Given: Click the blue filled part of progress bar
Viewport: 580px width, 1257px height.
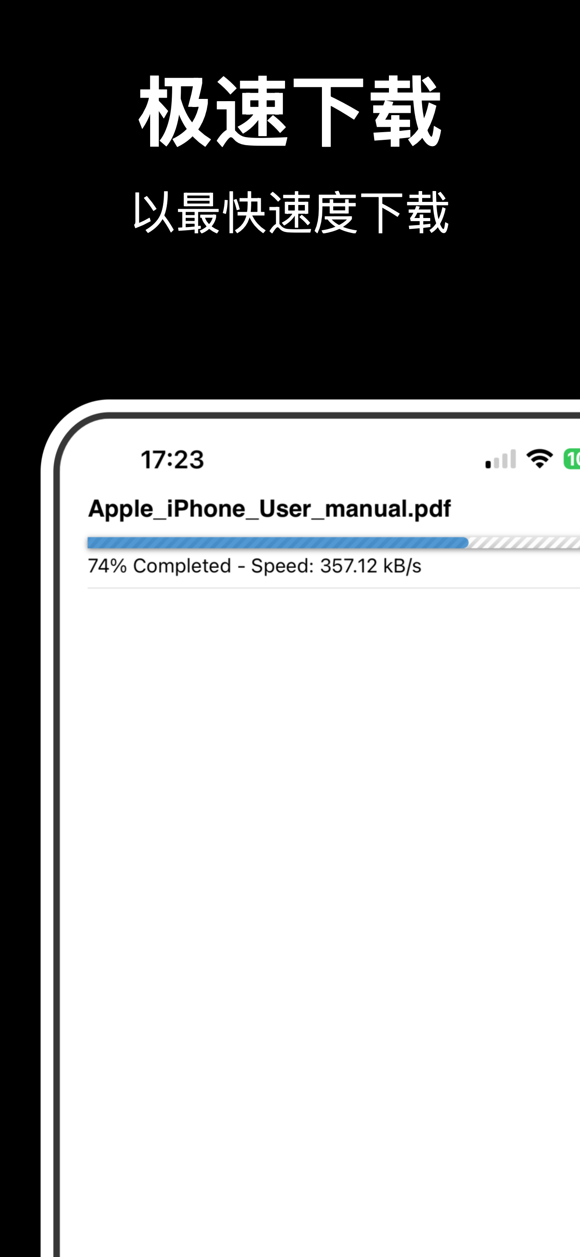Looking at the screenshot, I should click(278, 543).
